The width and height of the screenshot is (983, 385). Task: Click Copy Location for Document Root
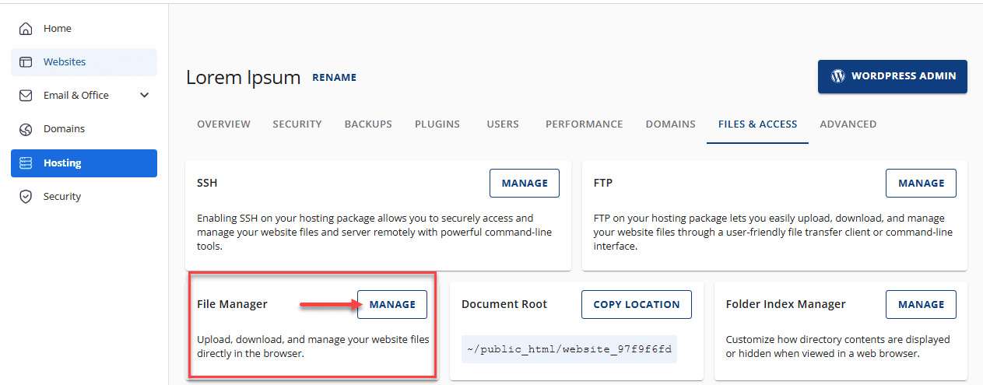tap(636, 305)
